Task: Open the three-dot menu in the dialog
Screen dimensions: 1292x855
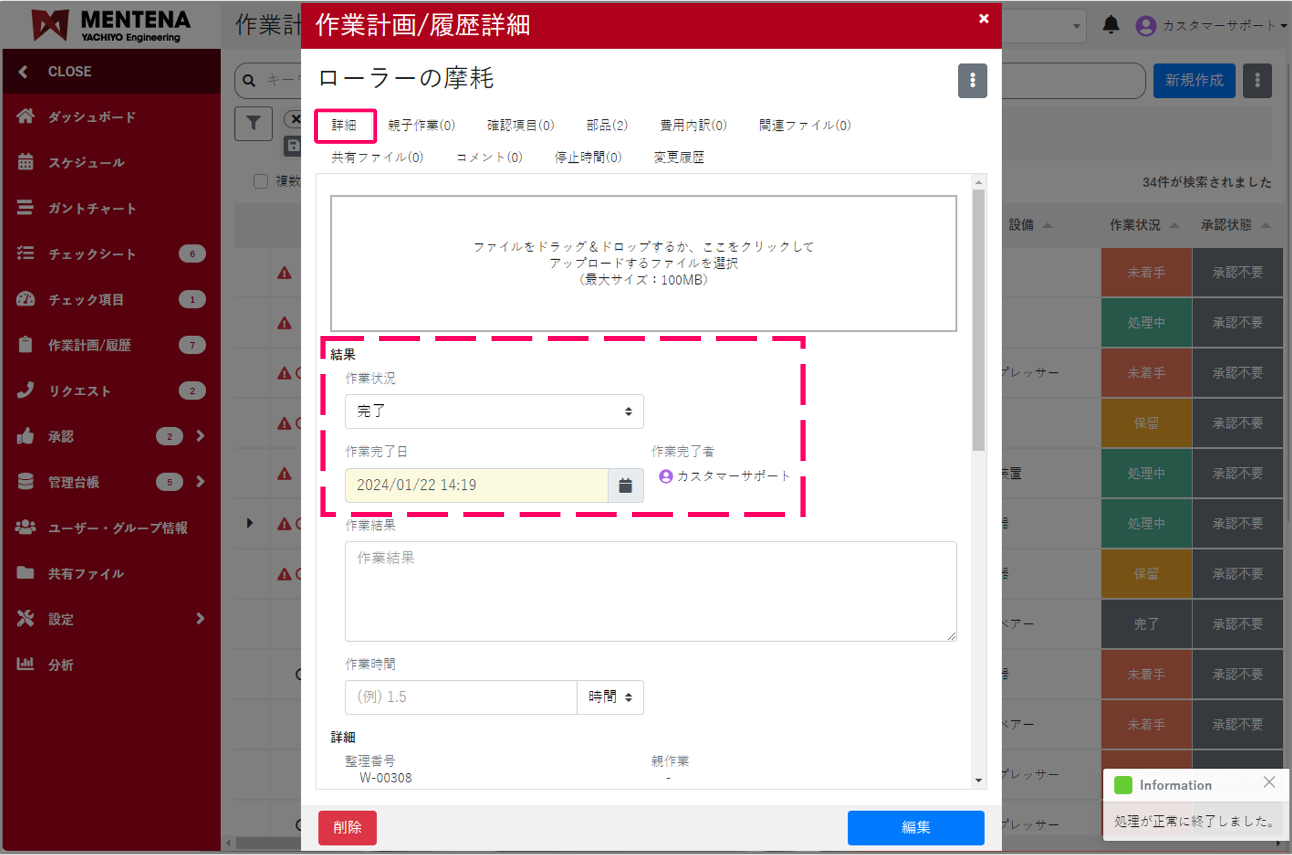Action: click(x=972, y=80)
